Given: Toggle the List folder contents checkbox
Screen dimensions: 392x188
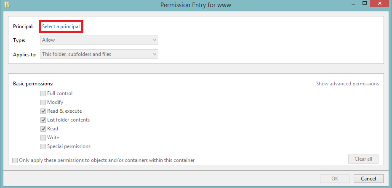Looking at the screenshot, I should [x=43, y=120].
